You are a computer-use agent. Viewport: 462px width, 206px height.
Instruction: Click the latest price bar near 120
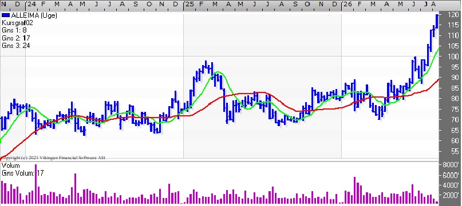(x=437, y=22)
